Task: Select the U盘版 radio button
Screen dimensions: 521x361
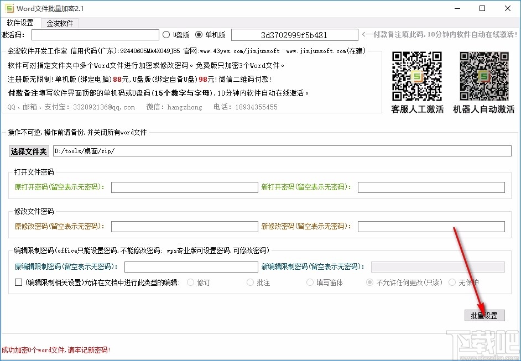Action: pyautogui.click(x=167, y=35)
